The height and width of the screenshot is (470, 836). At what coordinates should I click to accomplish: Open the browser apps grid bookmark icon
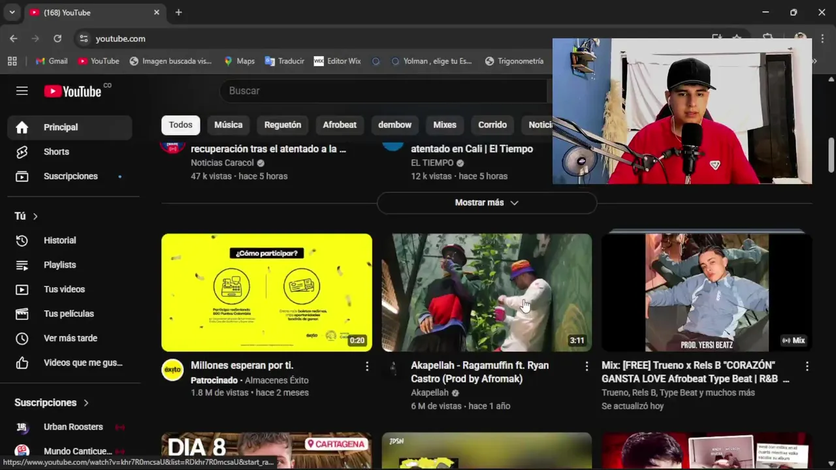(12, 61)
